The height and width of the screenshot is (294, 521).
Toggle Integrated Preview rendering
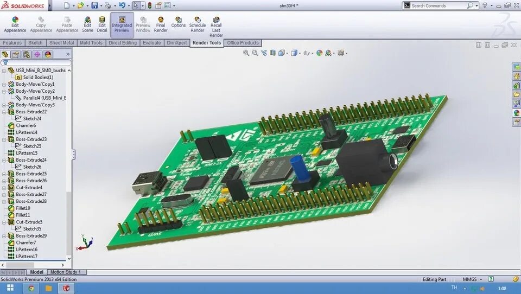coord(122,24)
